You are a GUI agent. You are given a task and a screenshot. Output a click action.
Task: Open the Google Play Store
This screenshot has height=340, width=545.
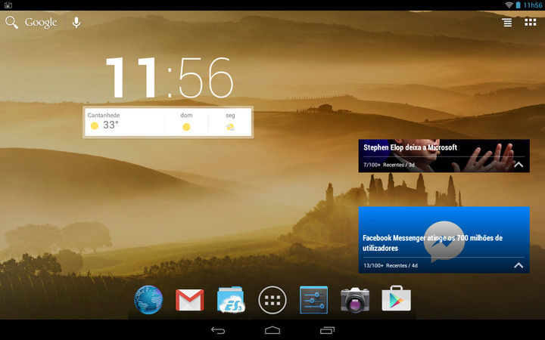[x=396, y=300]
